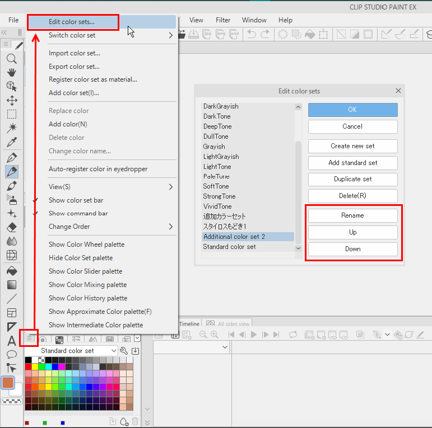
Task: Click OK in Edit color sets dialog
Action: (352, 110)
